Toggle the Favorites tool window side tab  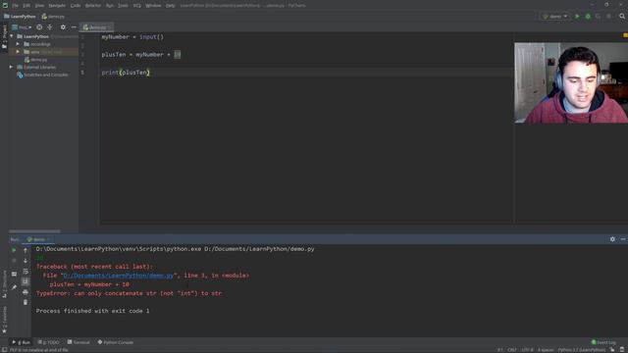tap(4, 320)
